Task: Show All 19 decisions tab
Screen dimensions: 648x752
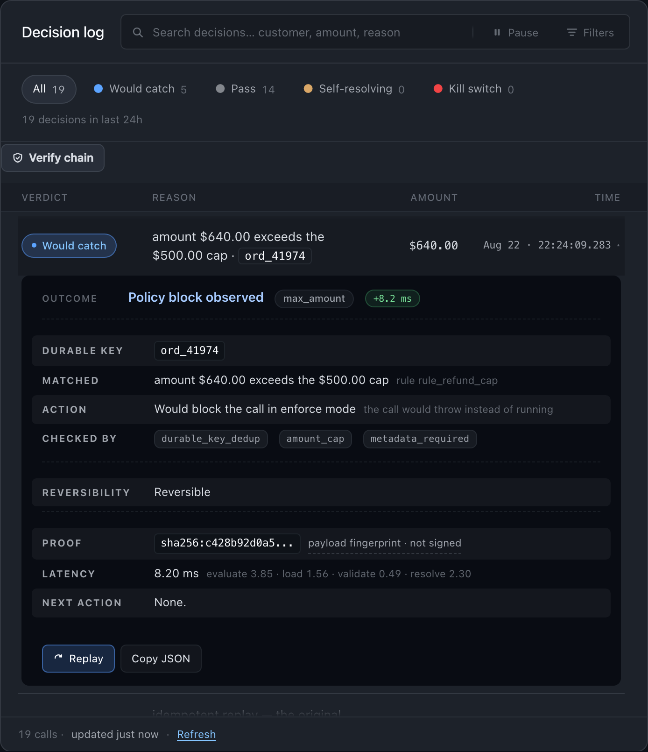Action: pyautogui.click(x=49, y=89)
